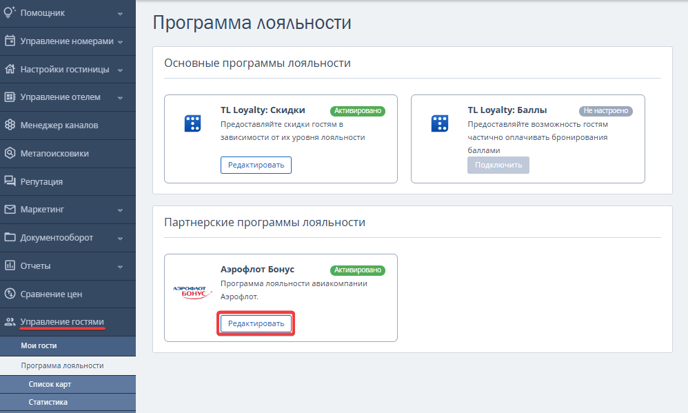Expand the Настройки гостиницы arrow
Screen dimensions: 688x413
pos(120,70)
